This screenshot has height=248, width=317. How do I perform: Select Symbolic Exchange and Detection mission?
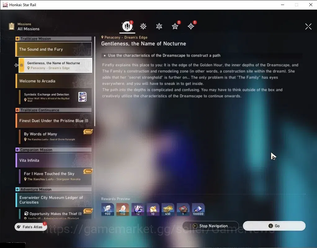[55, 97]
